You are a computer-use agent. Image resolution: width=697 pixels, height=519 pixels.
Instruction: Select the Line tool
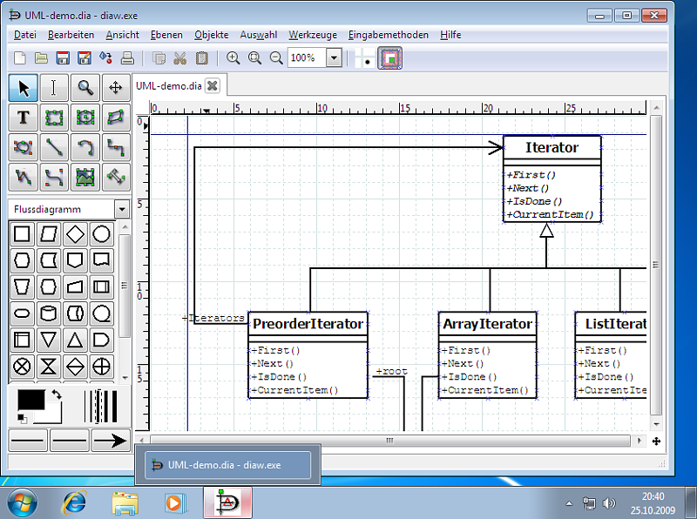53,147
